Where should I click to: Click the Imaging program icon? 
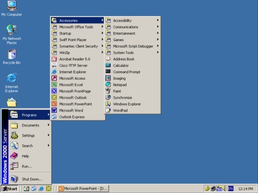coord(108,78)
